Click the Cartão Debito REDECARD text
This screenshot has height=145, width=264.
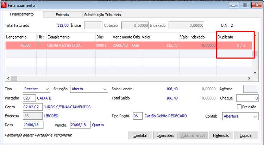point(166,116)
